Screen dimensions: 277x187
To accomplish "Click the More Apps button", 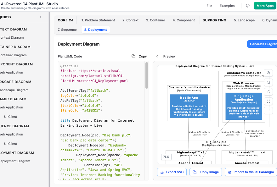I will [265, 6].
